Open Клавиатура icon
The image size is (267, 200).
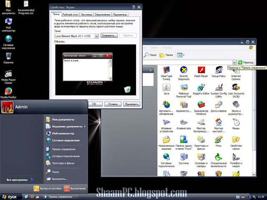[184, 124]
